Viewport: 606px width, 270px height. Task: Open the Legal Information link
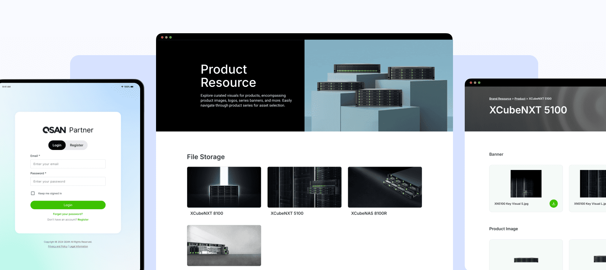[x=79, y=247]
